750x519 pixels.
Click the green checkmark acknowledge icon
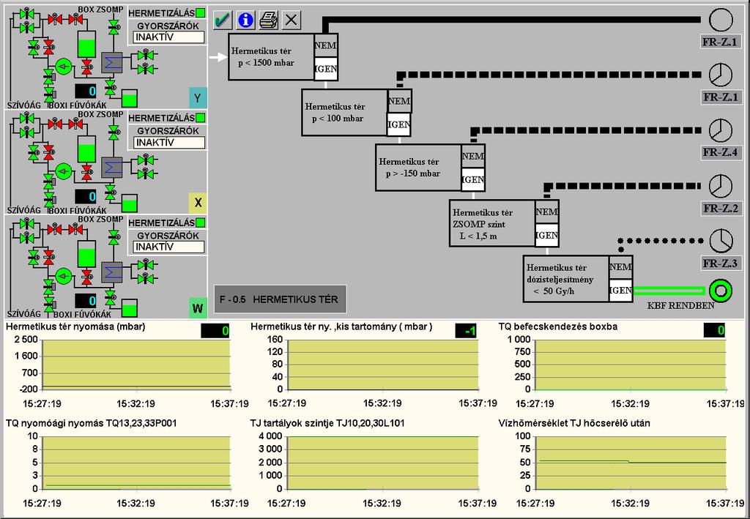[x=223, y=20]
